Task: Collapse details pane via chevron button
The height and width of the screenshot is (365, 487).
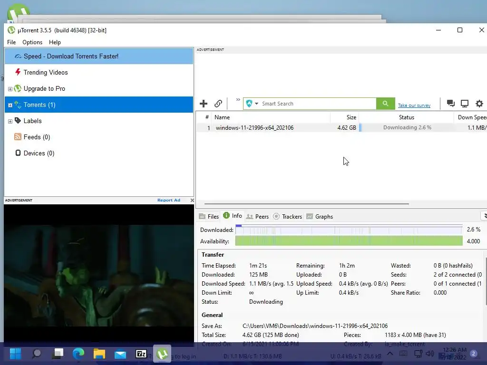Action: (x=484, y=215)
